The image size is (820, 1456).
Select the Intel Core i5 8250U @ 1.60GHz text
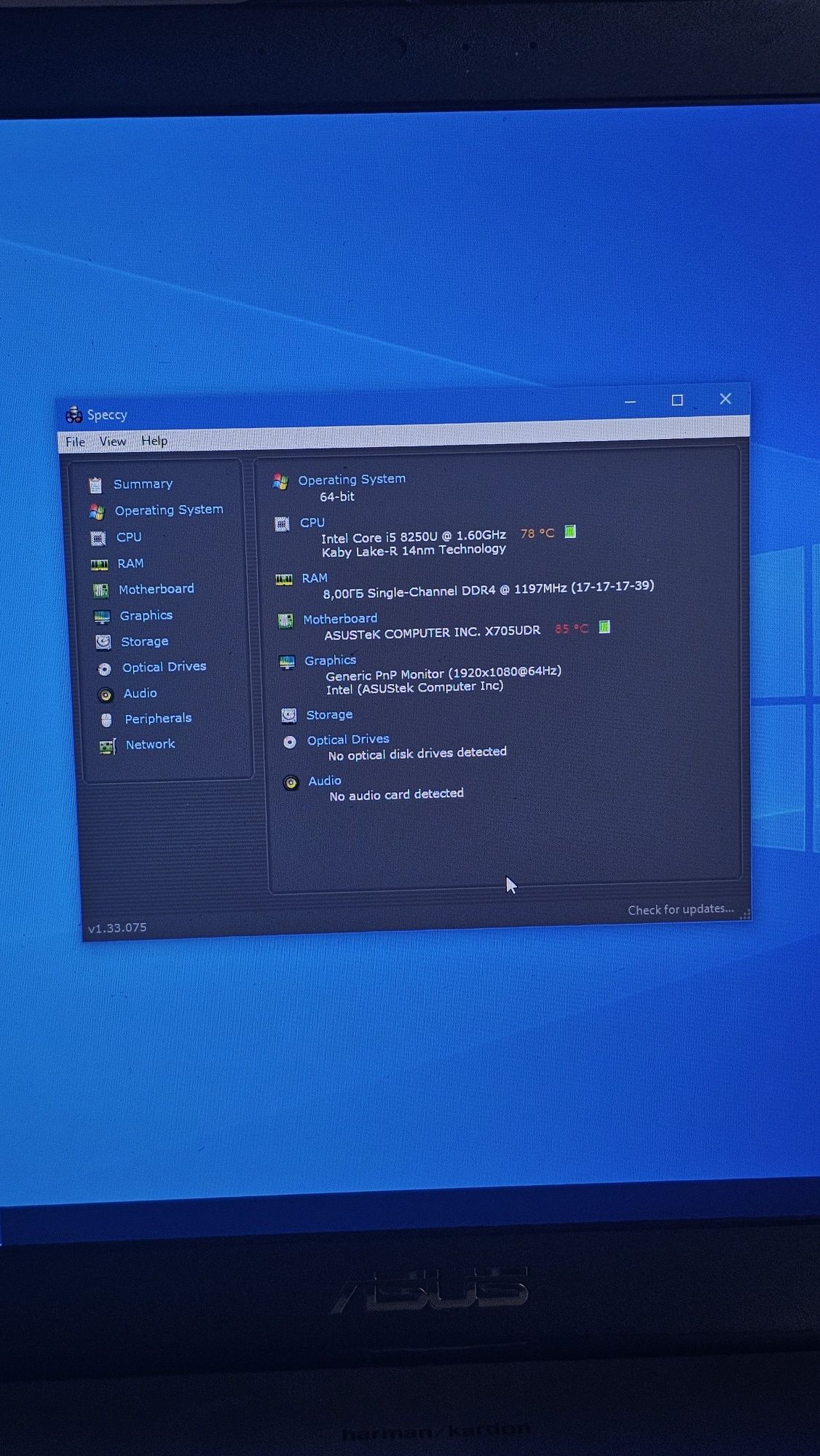pos(414,537)
